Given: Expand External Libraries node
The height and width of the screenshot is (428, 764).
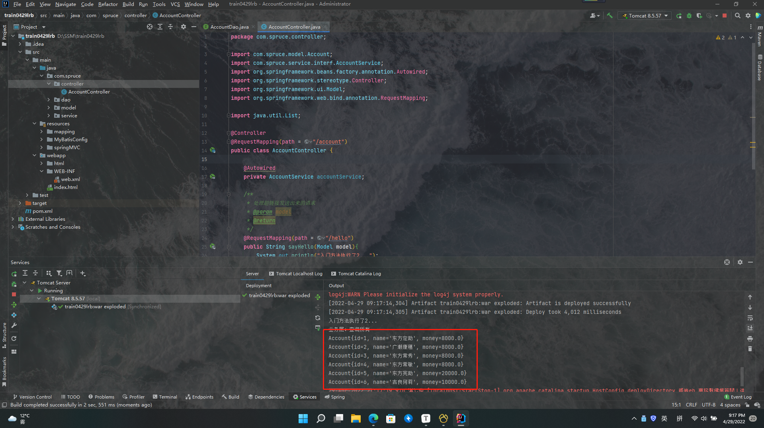Looking at the screenshot, I should pyautogui.click(x=13, y=219).
